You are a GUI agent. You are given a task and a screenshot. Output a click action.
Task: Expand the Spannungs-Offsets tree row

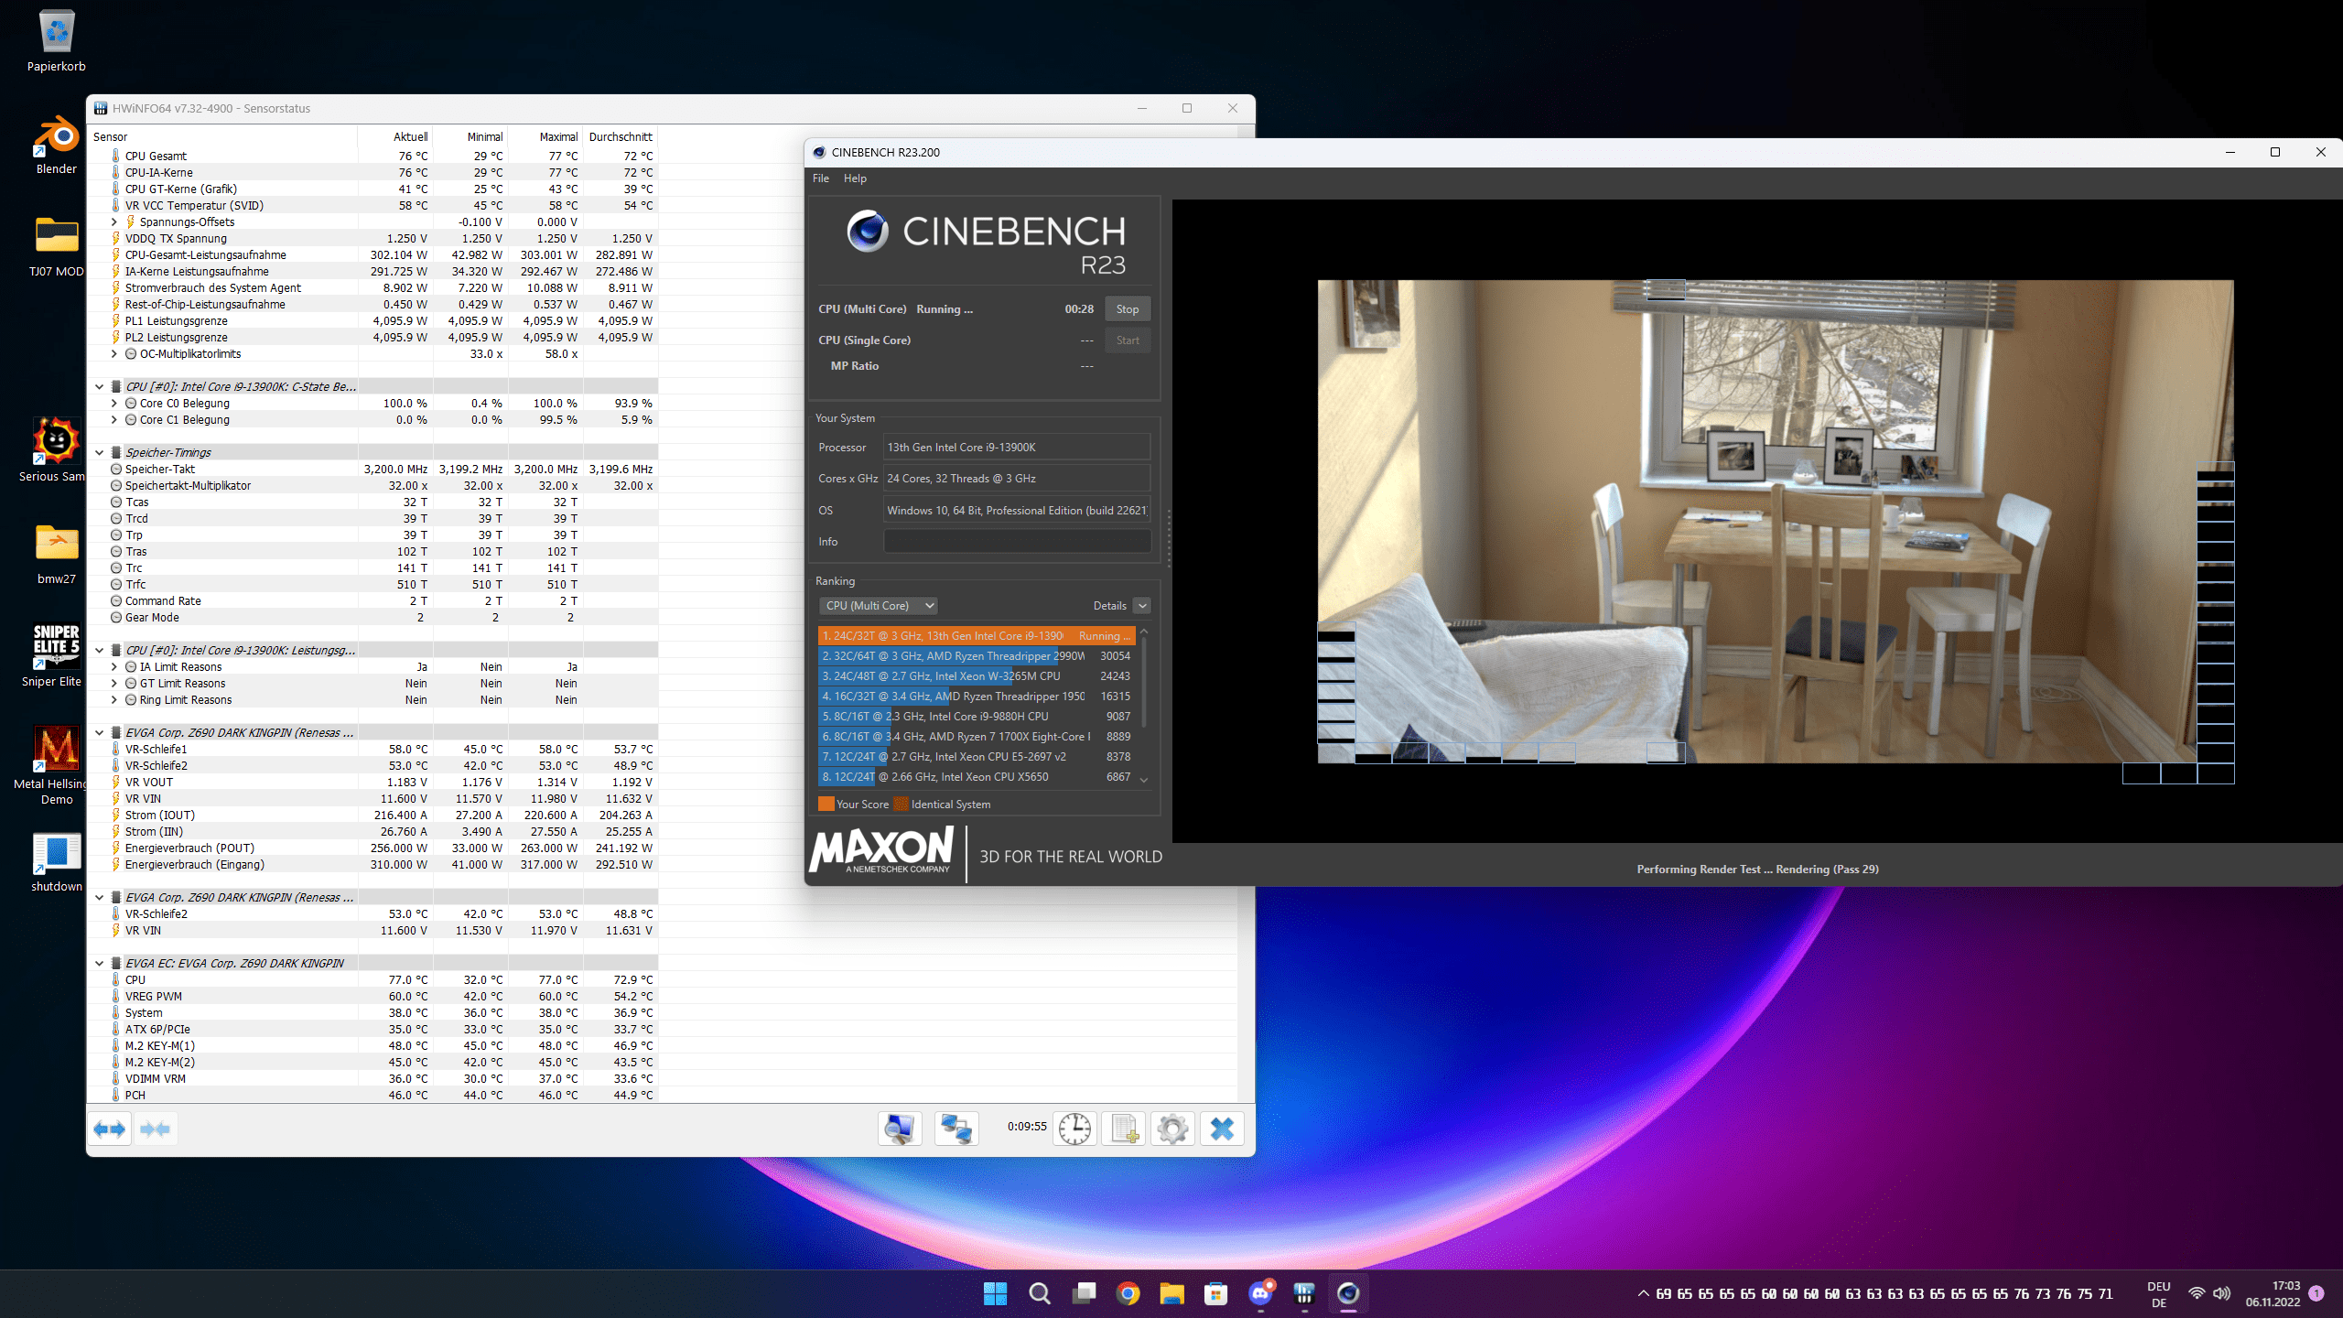(x=114, y=222)
